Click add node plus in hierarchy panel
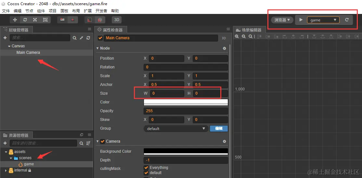The width and height of the screenshot is (362, 178). pos(5,38)
